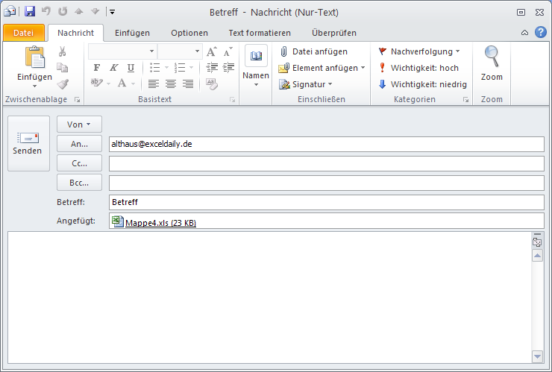Click Increase Indent icon
Viewport: 552px width, 372px height.
coord(229,67)
